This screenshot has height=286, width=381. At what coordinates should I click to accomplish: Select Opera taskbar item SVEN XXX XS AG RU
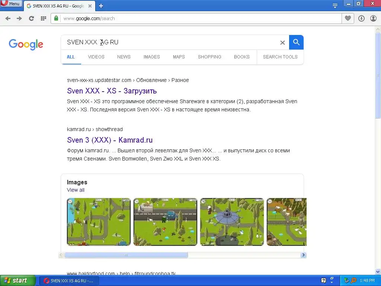point(69,281)
